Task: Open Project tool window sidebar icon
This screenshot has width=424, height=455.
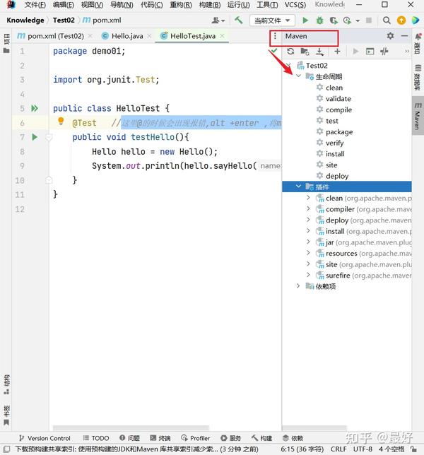Action: click(6, 44)
